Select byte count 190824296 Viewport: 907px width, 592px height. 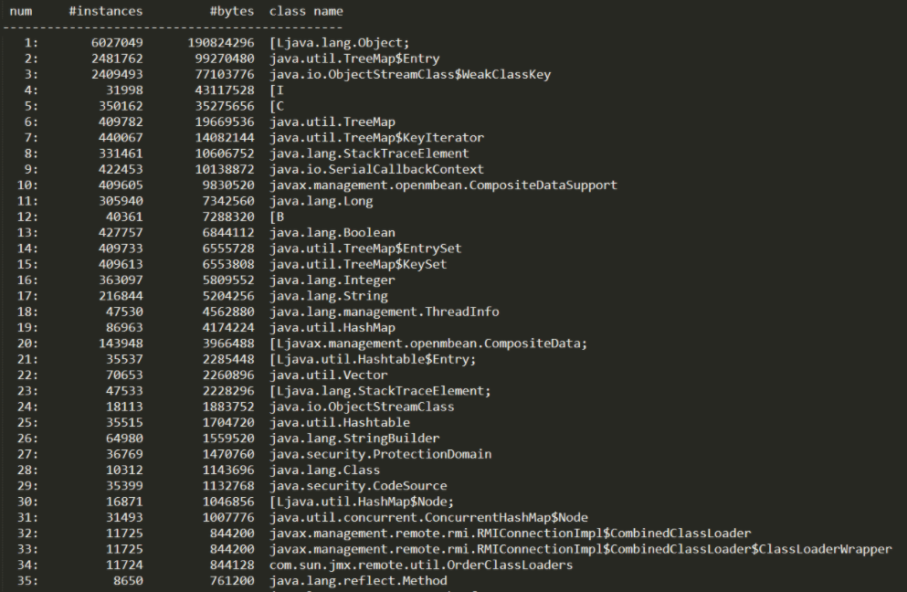[220, 43]
